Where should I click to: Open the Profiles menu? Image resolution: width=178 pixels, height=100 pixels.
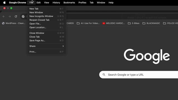[82, 2]
